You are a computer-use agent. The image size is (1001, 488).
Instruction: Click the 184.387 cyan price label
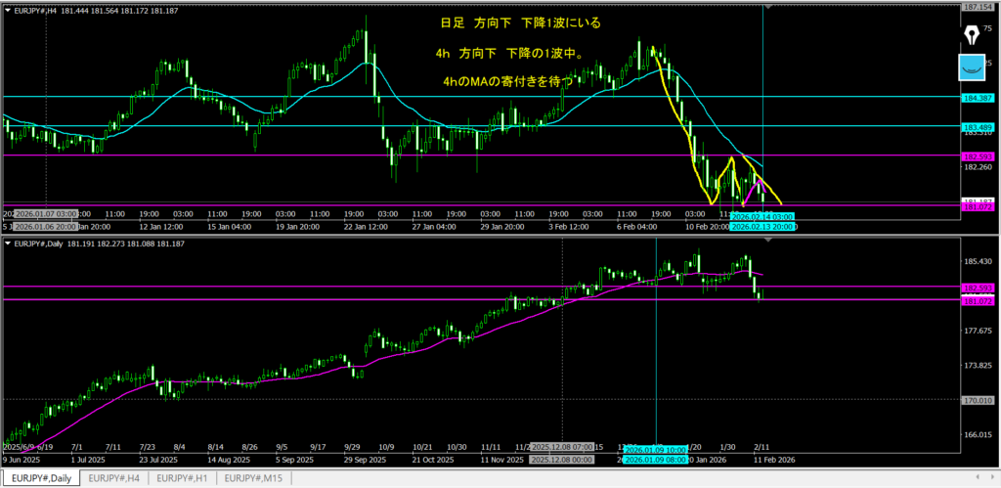pos(979,97)
